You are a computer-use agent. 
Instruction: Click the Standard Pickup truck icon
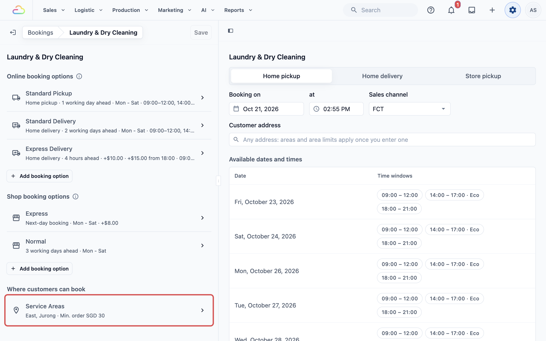click(16, 98)
